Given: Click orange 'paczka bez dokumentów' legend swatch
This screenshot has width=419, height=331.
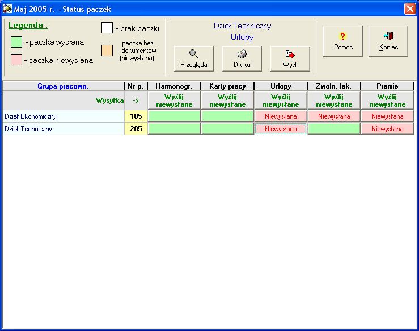Looking at the screenshot, I should pos(107,51).
